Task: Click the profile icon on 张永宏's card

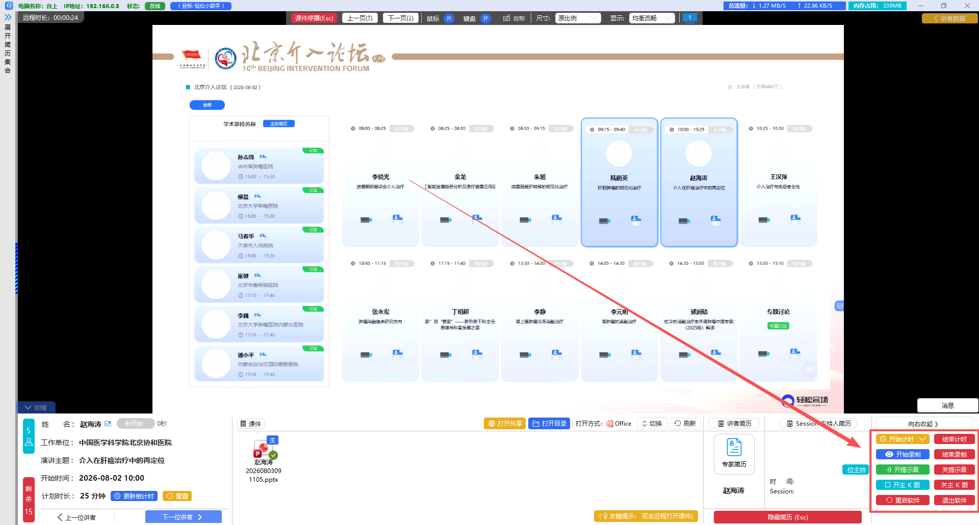Action: [398, 354]
